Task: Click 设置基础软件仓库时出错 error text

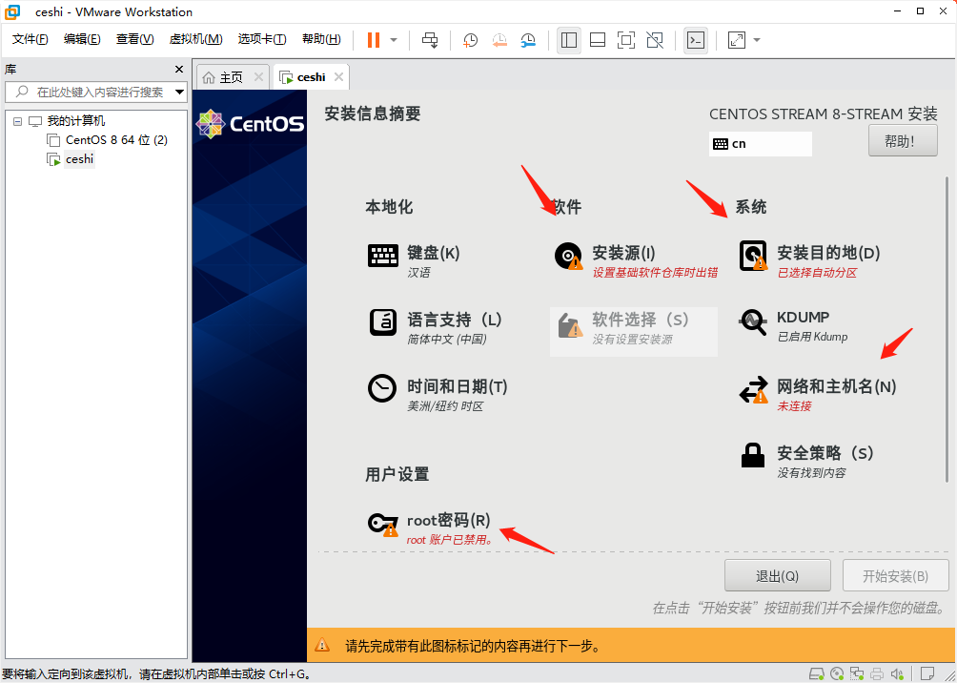Action: (655, 273)
